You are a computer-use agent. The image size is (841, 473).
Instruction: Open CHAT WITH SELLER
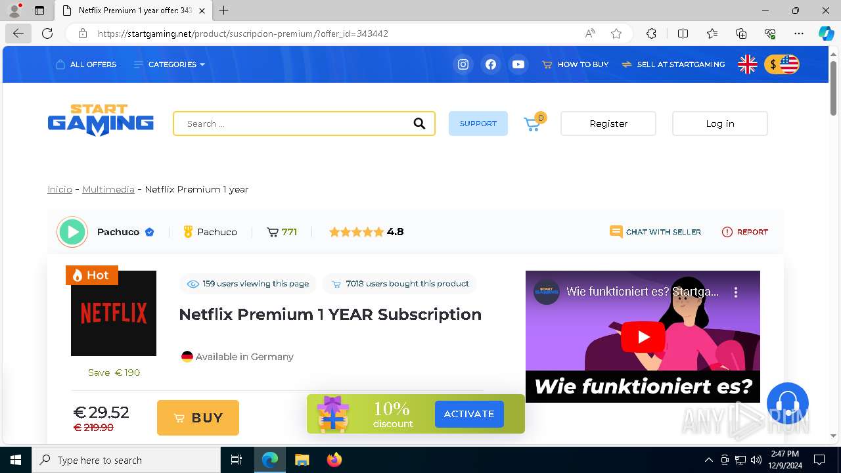(x=656, y=232)
